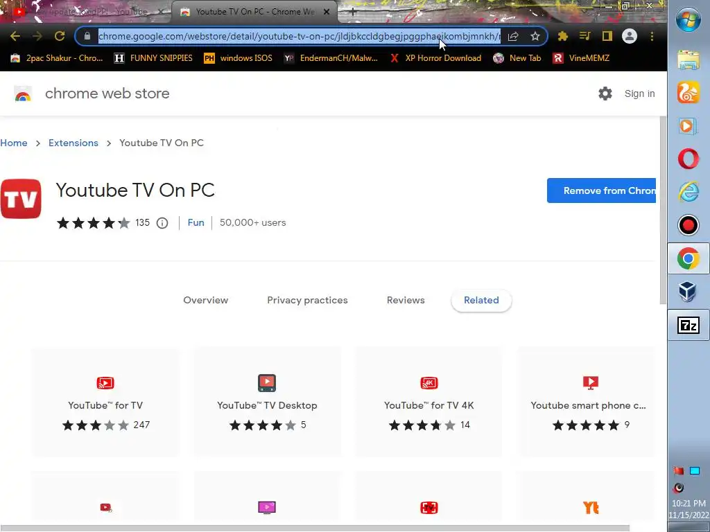Go to the Home breadcrumb link

coord(14,143)
